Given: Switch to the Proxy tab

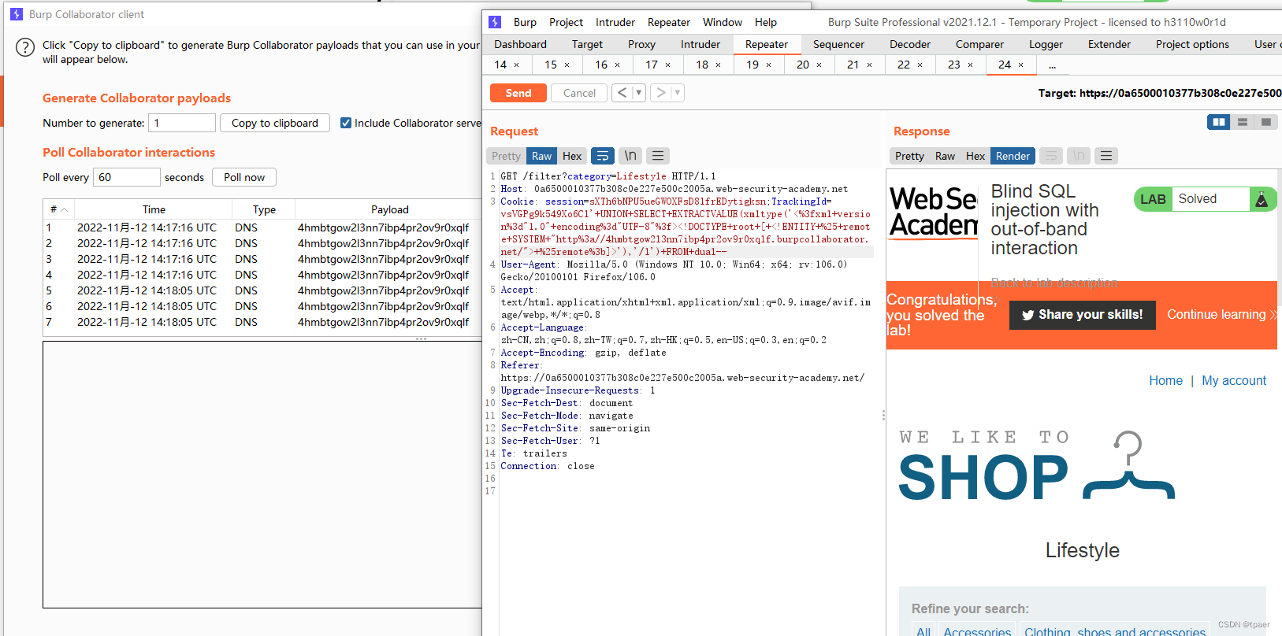Looking at the screenshot, I should coord(641,45).
